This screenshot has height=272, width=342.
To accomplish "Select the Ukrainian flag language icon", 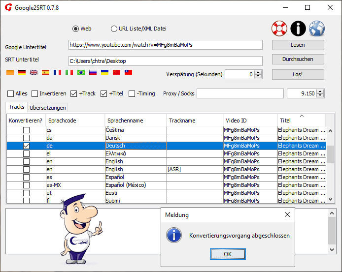I will click(104, 72).
